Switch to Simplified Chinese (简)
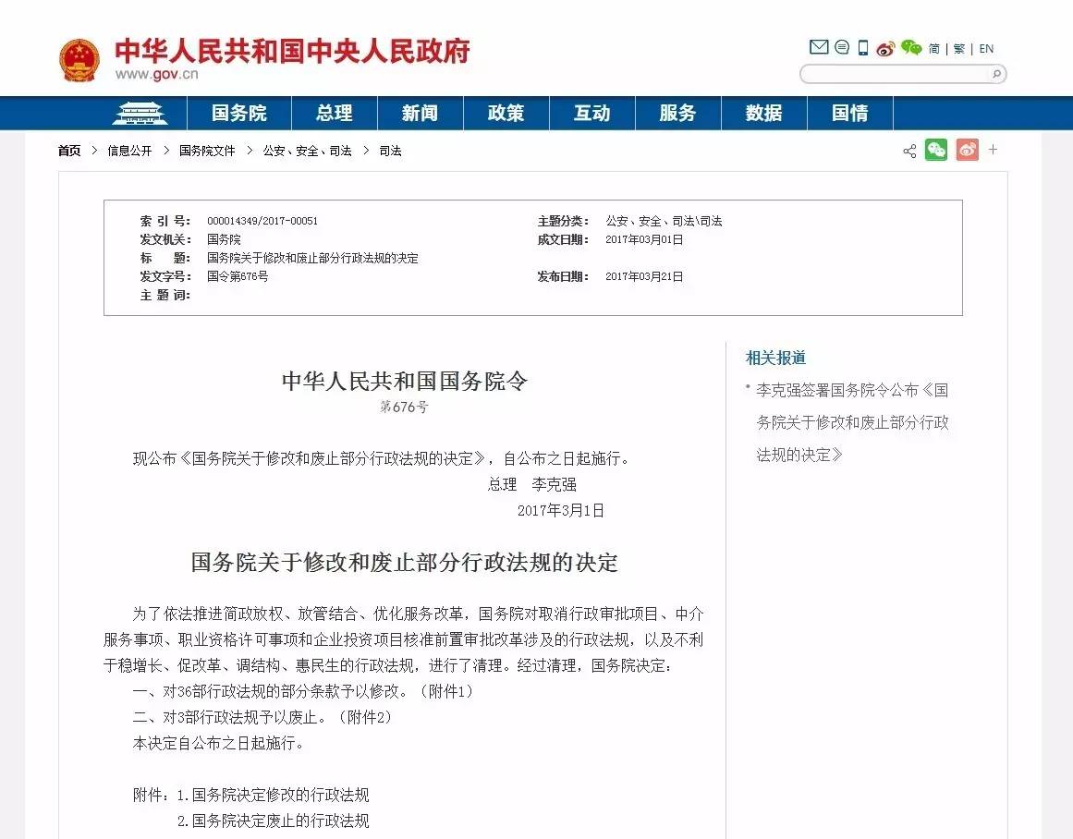This screenshot has width=1073, height=839. (x=934, y=49)
